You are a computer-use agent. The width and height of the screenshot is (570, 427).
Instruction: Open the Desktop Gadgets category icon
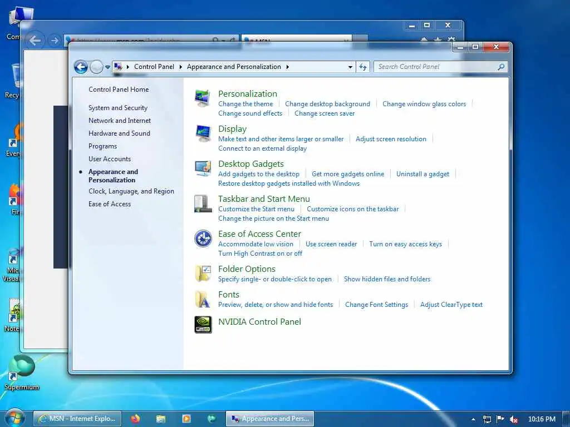[203, 168]
